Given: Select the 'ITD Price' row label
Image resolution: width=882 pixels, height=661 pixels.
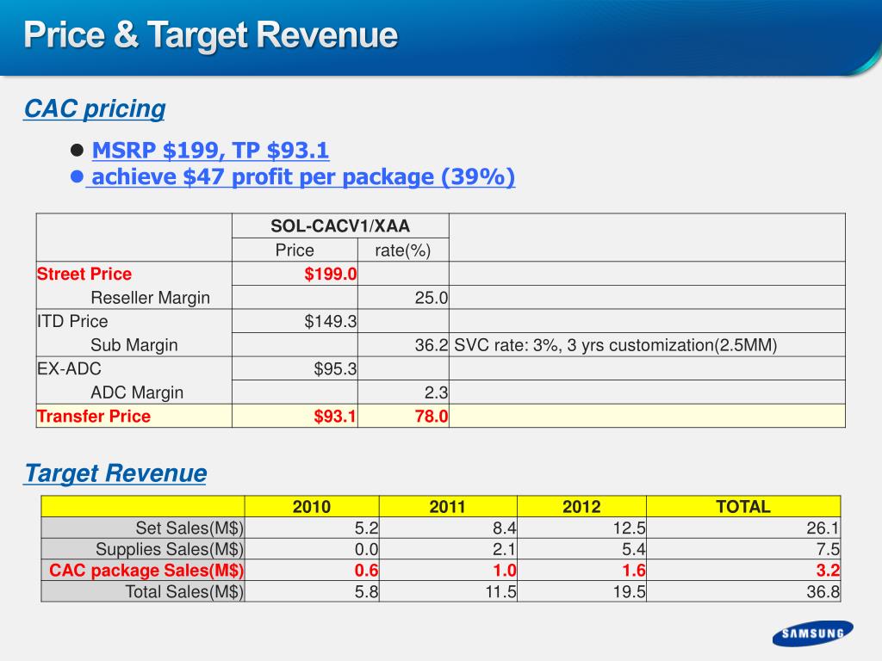Looking at the screenshot, I should tap(72, 321).
